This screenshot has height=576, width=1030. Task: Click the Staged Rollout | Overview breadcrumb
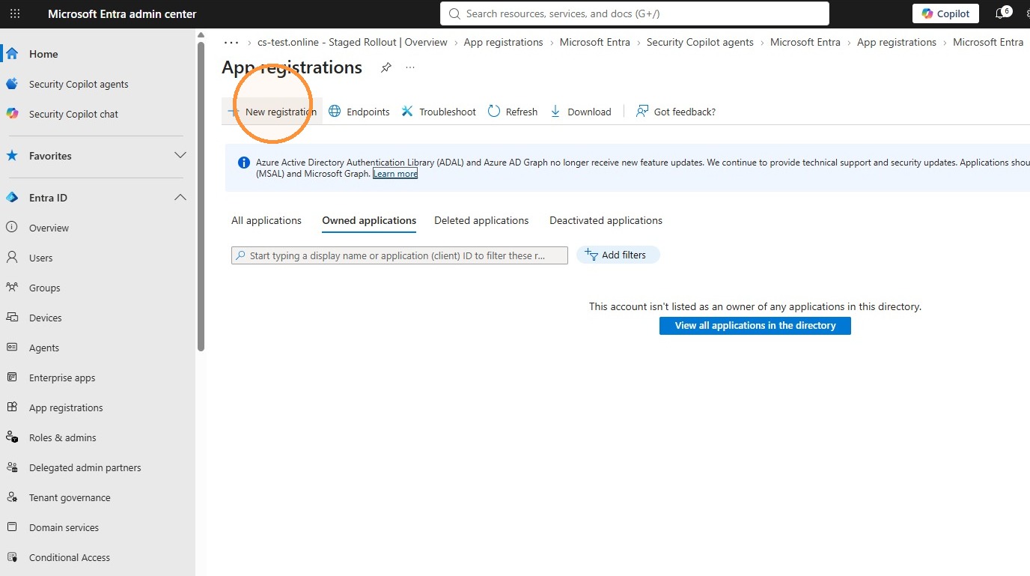pyautogui.click(x=353, y=43)
